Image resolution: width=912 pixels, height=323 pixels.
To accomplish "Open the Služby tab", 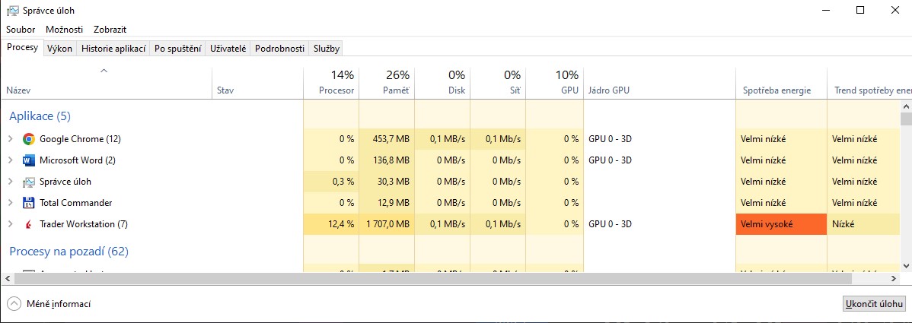I will pyautogui.click(x=327, y=49).
